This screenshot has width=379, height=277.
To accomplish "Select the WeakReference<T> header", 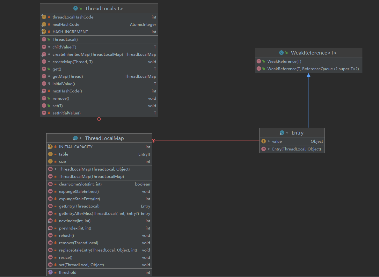I will [x=308, y=52].
